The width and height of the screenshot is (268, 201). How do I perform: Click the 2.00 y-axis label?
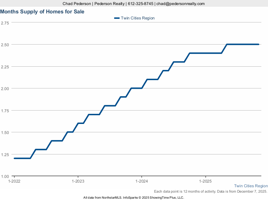click(5, 88)
